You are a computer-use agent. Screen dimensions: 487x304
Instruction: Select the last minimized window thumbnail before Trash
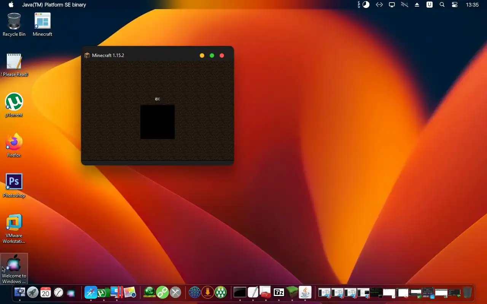pyautogui.click(x=454, y=293)
